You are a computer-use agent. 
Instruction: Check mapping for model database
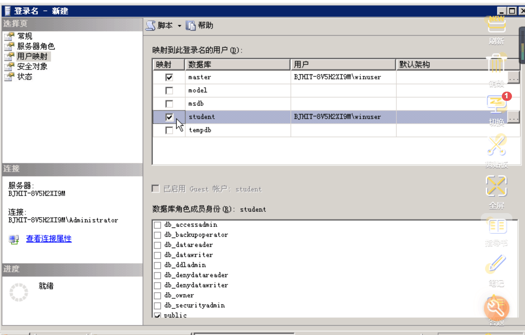click(169, 90)
